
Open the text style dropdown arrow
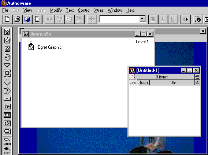(142, 19)
